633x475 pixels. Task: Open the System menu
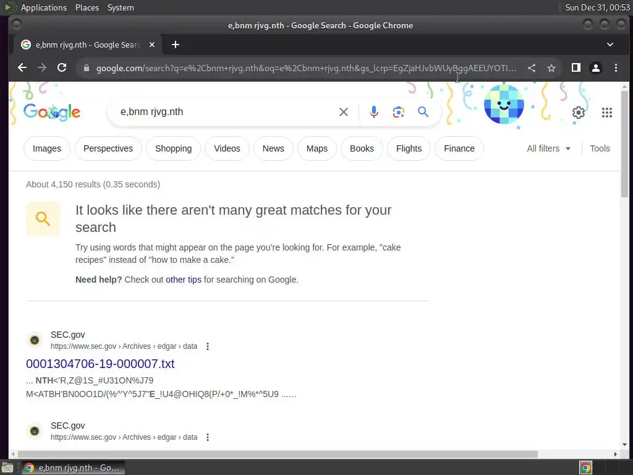coord(121,7)
